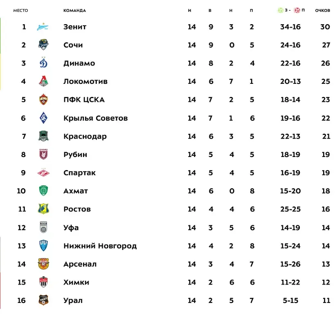Select the Химки team name
This screenshot has width=335, height=314.
pos(76,282)
